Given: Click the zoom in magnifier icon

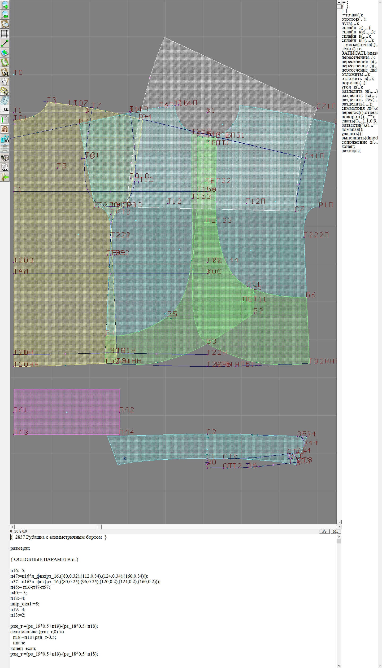Looking at the screenshot, I should [x=5, y=5].
